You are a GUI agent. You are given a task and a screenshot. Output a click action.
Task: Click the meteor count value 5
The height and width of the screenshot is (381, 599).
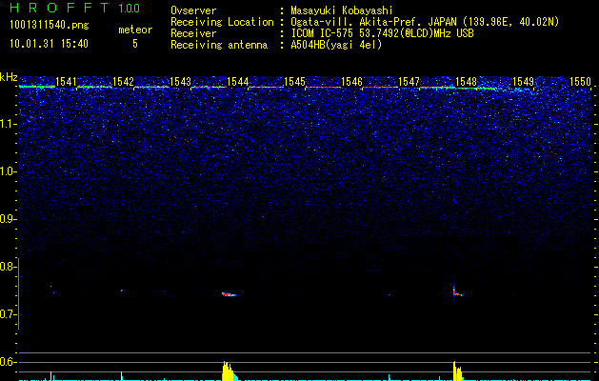135,44
